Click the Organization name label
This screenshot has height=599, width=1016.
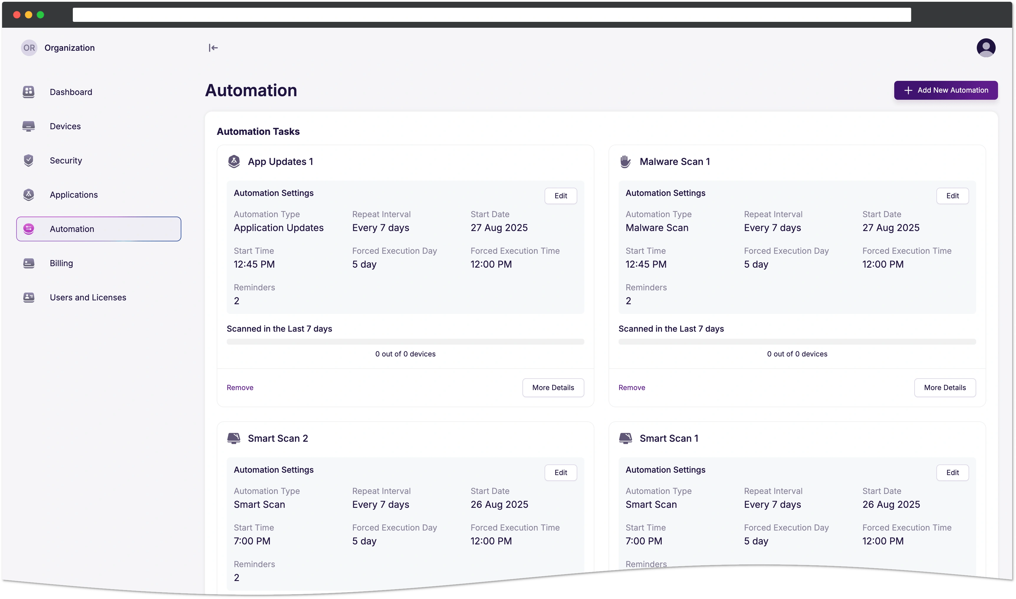coord(69,48)
